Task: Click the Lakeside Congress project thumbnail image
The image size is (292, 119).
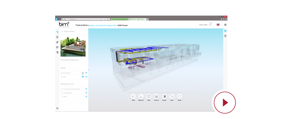Action: 73,47
